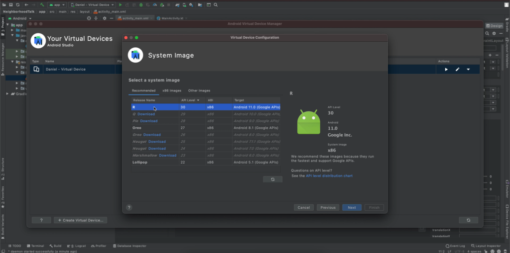Select the Recommended tab

[144, 90]
